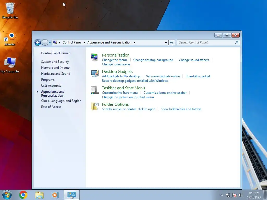
Task: Click Change desktop background
Action: (x=153, y=60)
